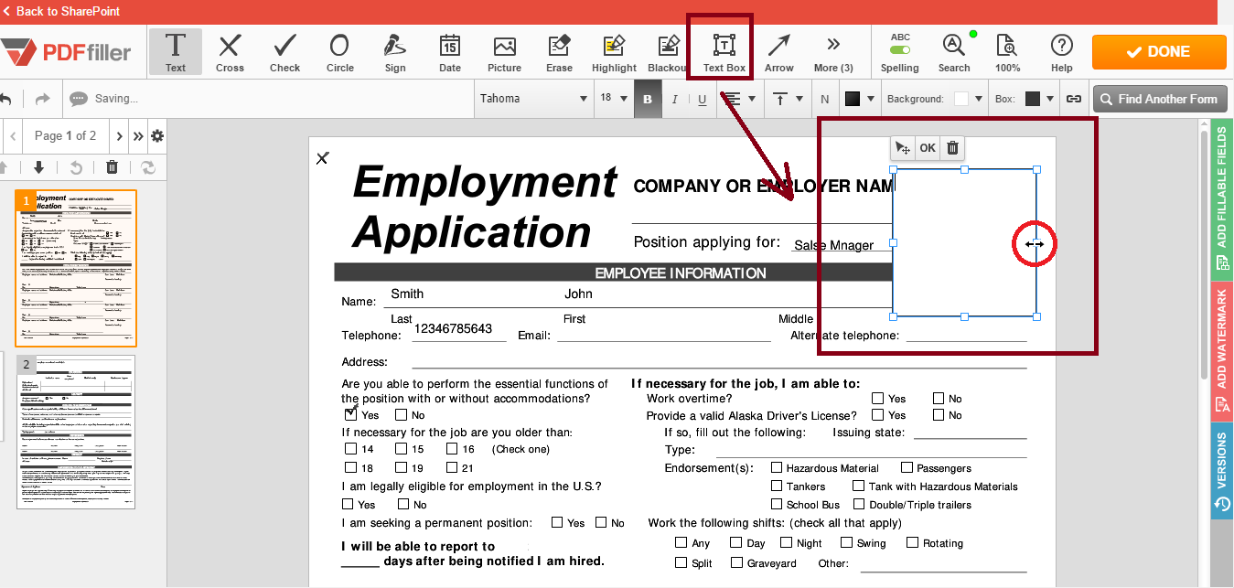Viewport: 1234px width, 588px height.
Task: Check the age 14 checkbox
Action: [350, 448]
